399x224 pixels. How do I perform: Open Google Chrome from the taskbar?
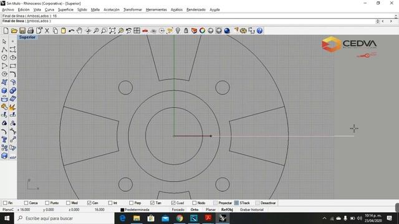pos(180,218)
